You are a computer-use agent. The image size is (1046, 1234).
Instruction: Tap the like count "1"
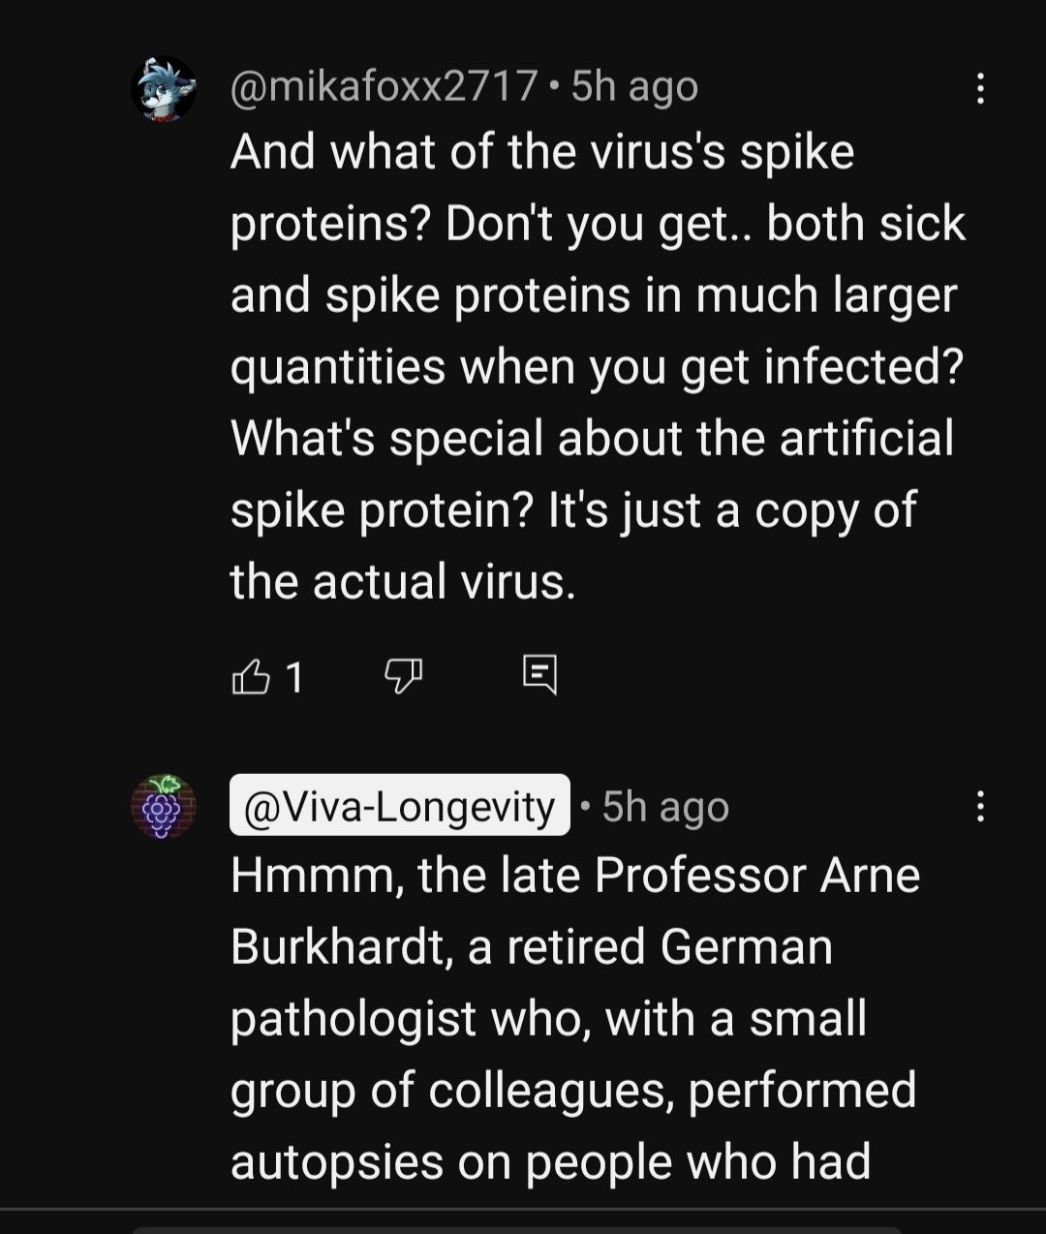[295, 677]
